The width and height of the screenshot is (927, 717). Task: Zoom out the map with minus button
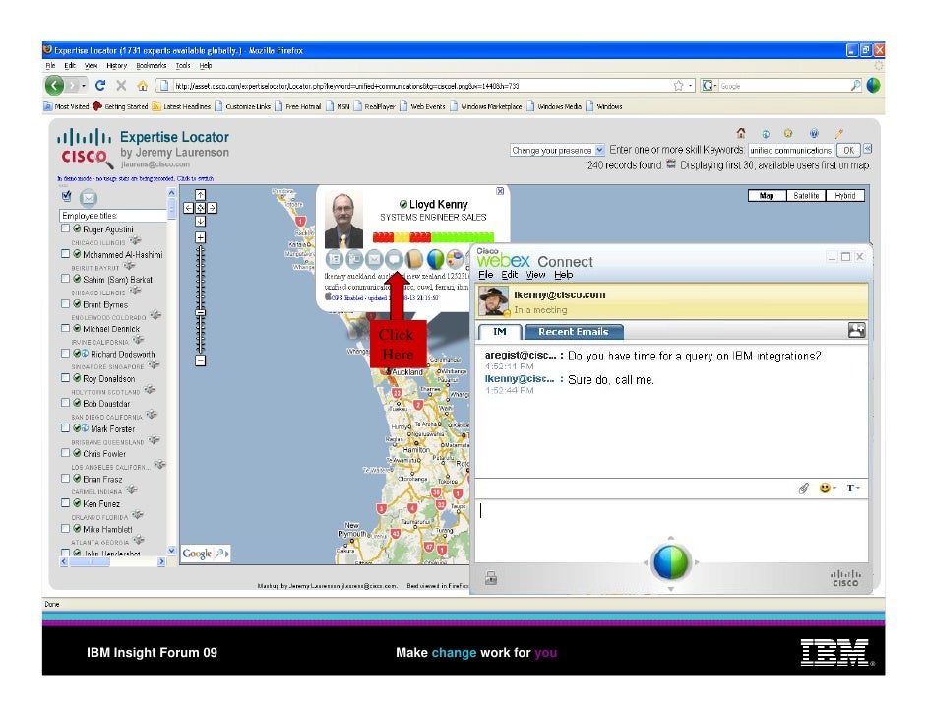[x=201, y=360]
